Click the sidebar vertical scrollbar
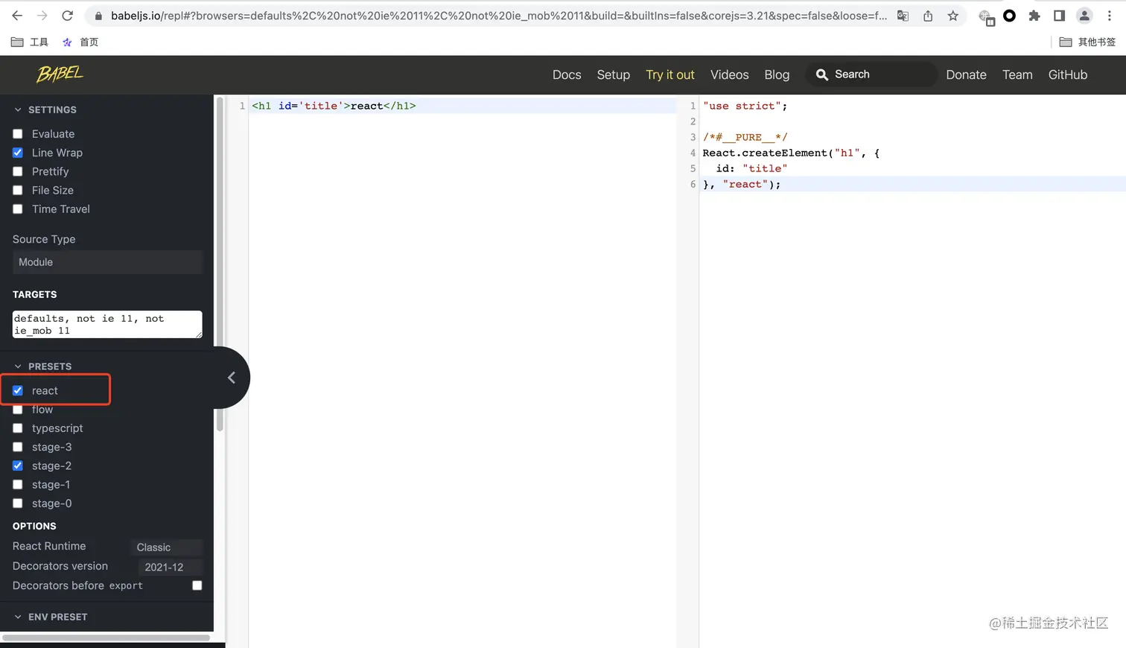1126x648 pixels. 220,264
